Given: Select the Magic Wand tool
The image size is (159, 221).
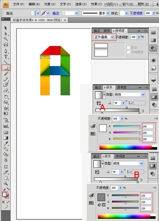Looking at the screenshot, I should [6, 39].
